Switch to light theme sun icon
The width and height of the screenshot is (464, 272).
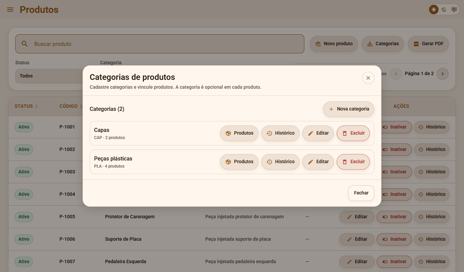tap(434, 10)
